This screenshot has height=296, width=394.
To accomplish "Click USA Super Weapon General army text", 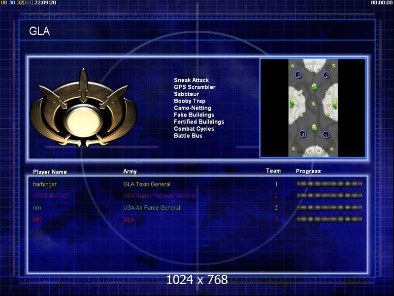I will (159, 196).
